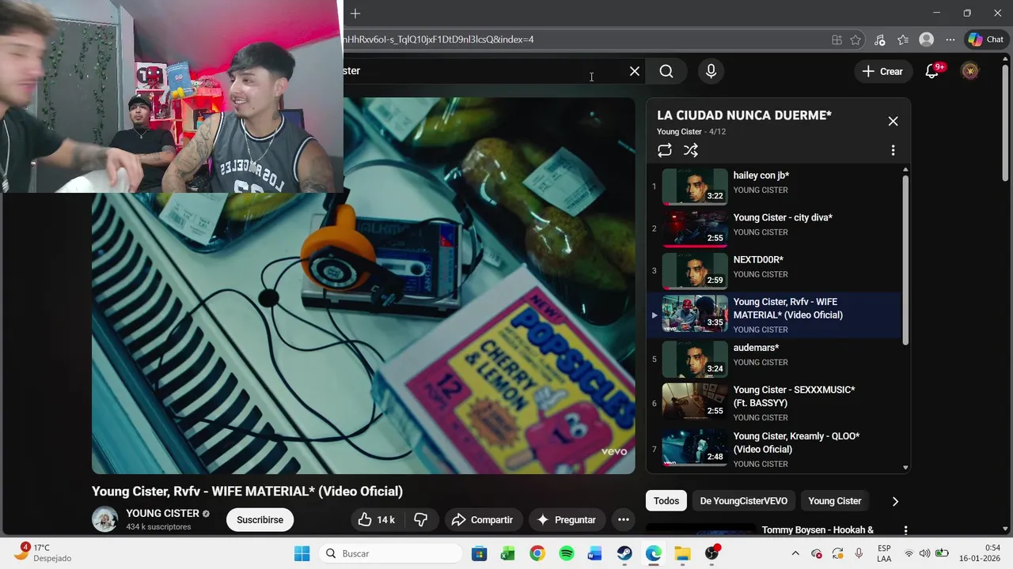1013x569 pixels.
Task: Play 'Young Cister - city diva*' playlist item
Action: click(x=774, y=228)
